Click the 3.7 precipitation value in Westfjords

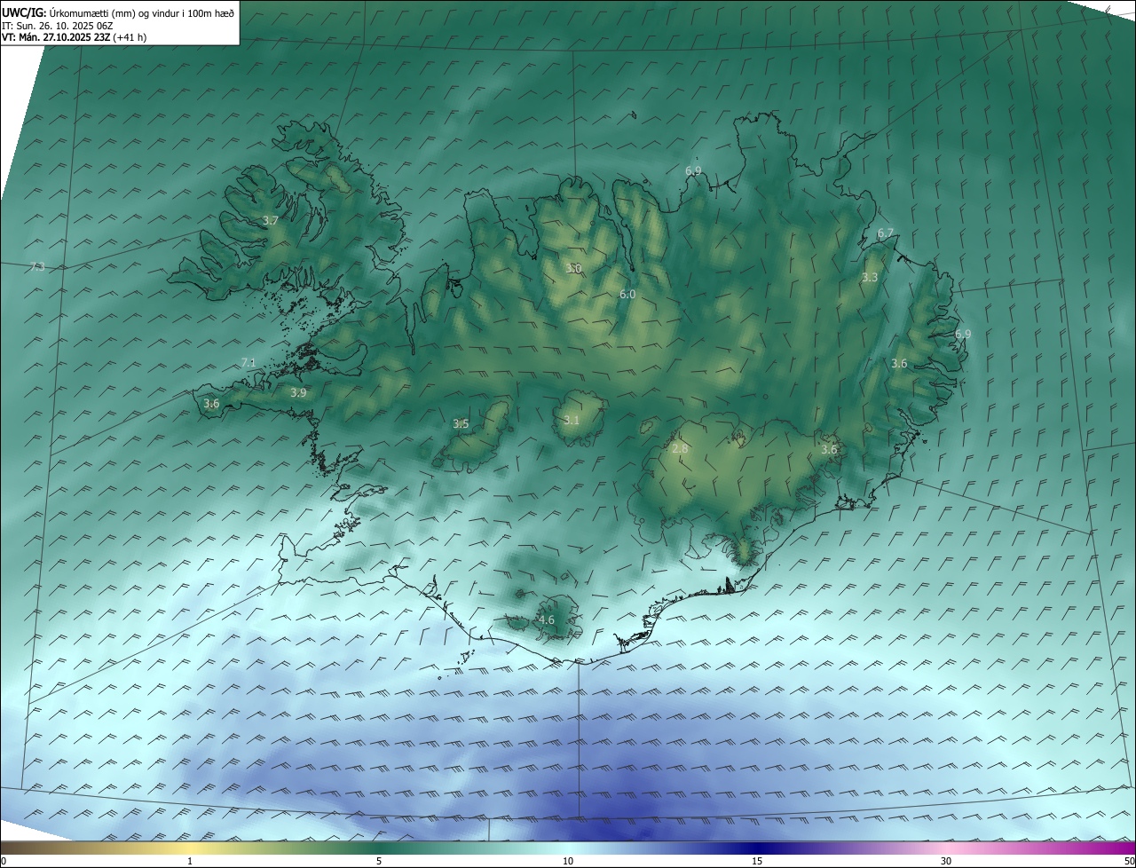pyautogui.click(x=271, y=220)
